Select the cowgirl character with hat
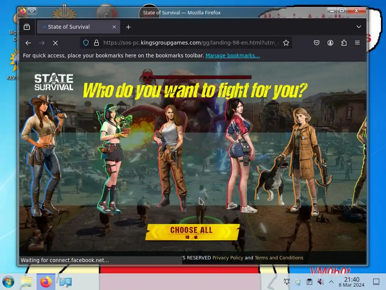386x290 pixels. point(44,155)
